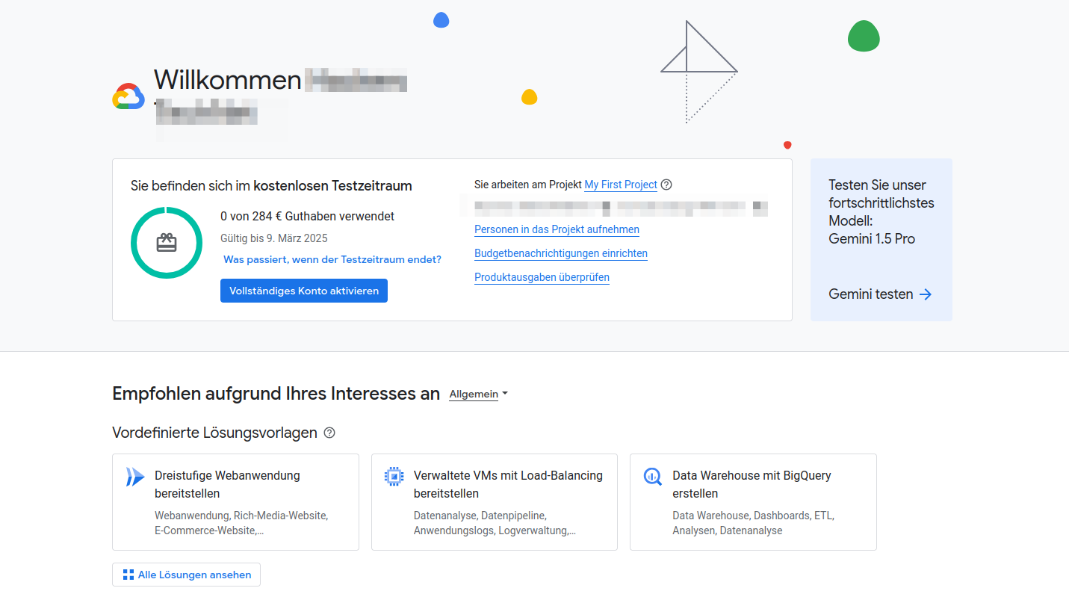Open the Allgemein interest dropdown
The width and height of the screenshot is (1069, 591).
coord(478,394)
